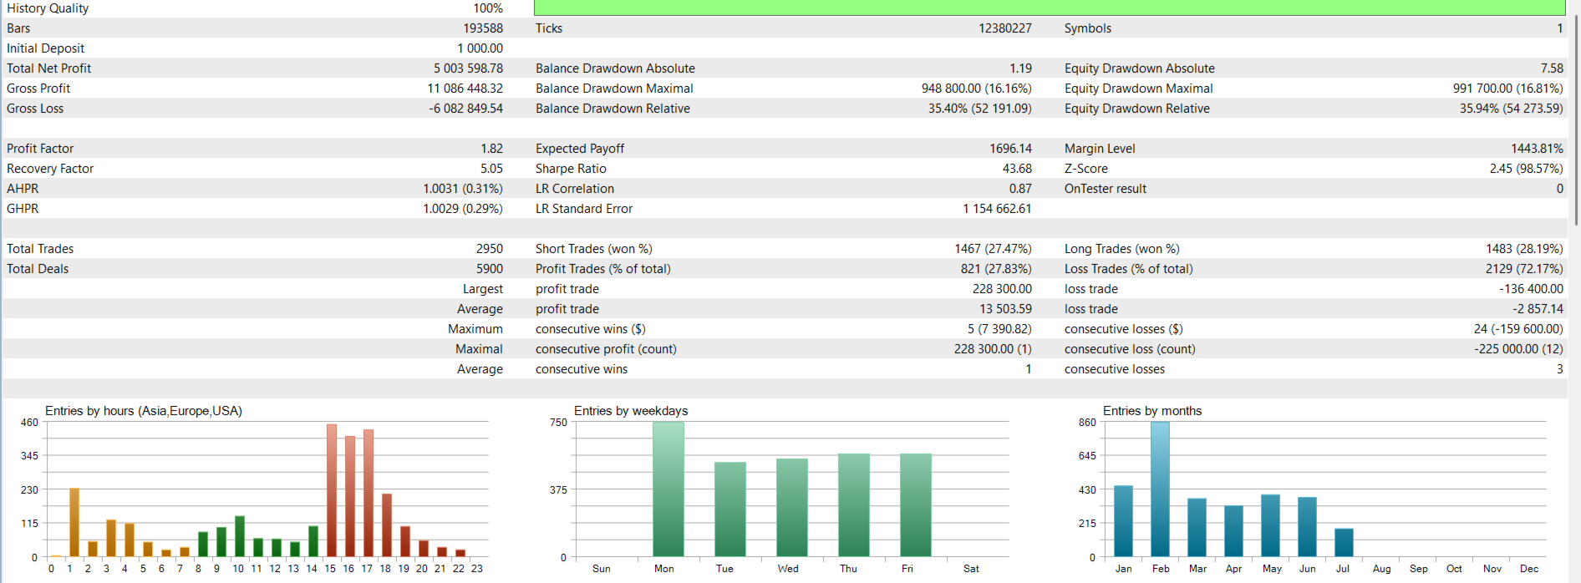The height and width of the screenshot is (583, 1581).
Task: Select the Initial Deposit value 1 000.00
Action: tap(480, 48)
